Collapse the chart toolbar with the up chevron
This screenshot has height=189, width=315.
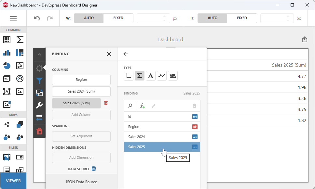[x=39, y=54]
